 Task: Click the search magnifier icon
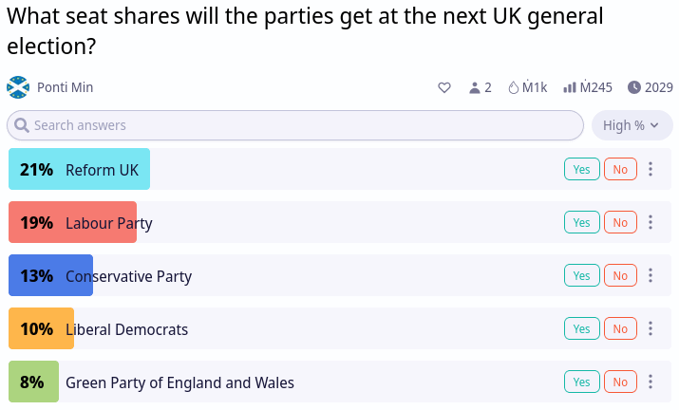tap(22, 125)
